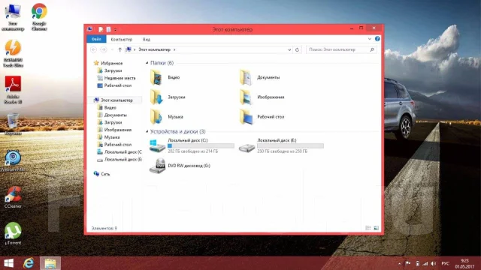Open DAEMON Tools Lite desktop shortcut
Viewport: 481px width, 270px height.
coord(13,53)
